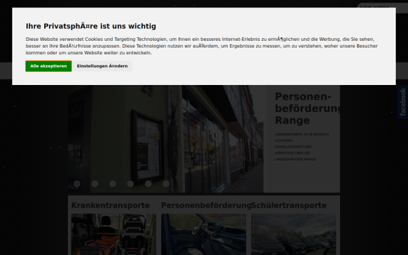Click the Schülertransporte parked cars thumbnail
This screenshot has width=408, height=255.
click(294, 234)
